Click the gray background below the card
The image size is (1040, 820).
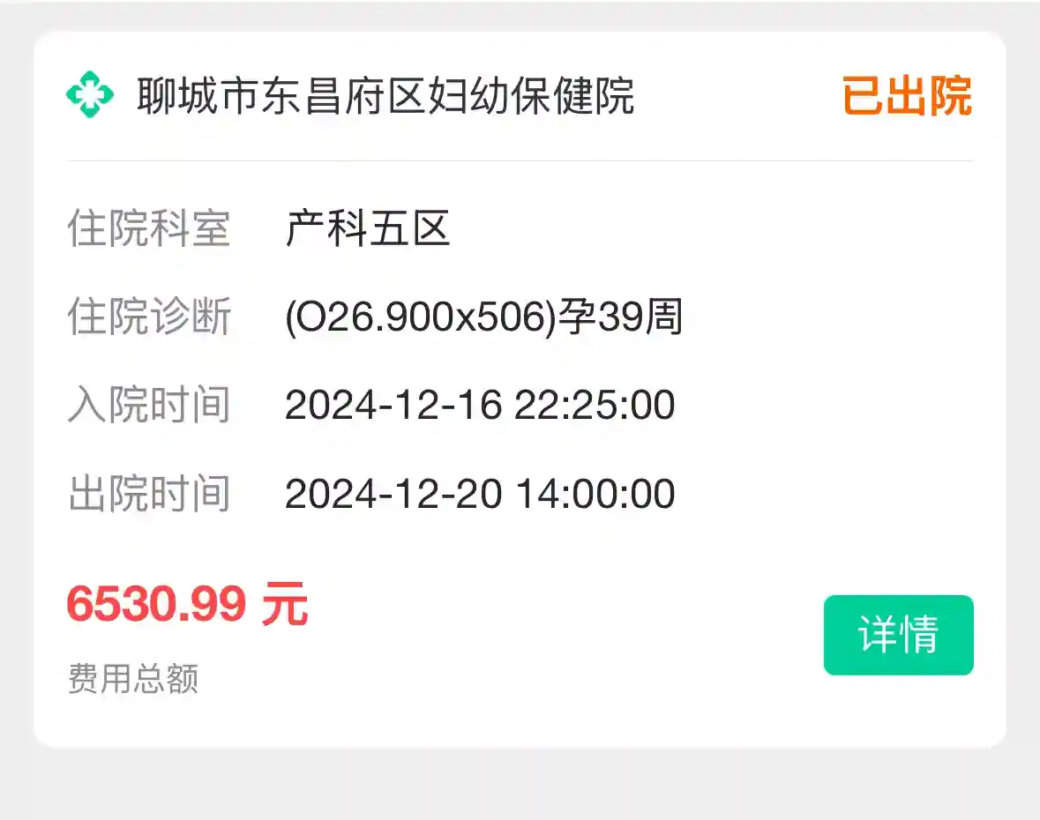tap(520, 786)
